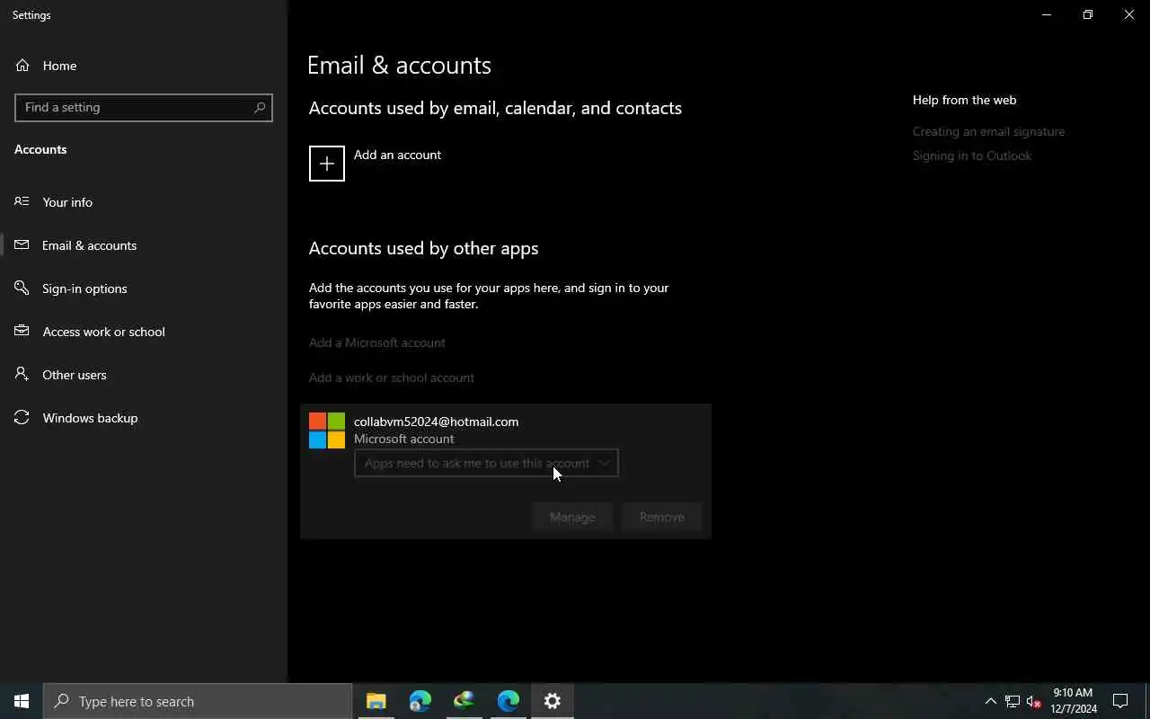Click the muted volume tray icon
This screenshot has width=1150, height=719.
click(x=1034, y=701)
